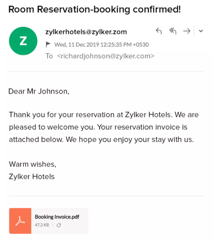Click the 47.2 KB attachment size text

click(x=42, y=225)
